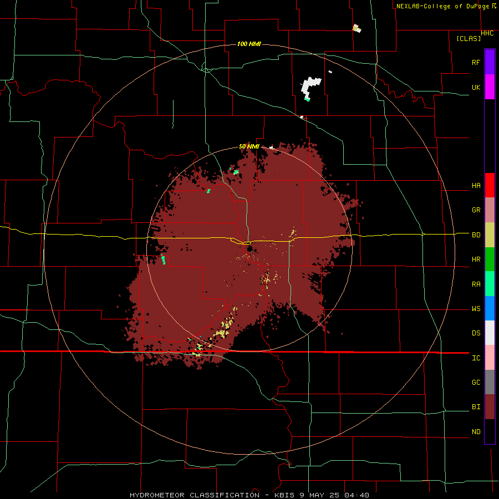499x499 pixels.
Task: Click the UK magenta legend swatch
Action: tap(490, 87)
